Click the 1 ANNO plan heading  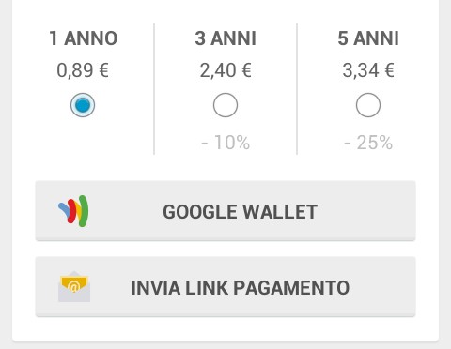click(x=84, y=38)
